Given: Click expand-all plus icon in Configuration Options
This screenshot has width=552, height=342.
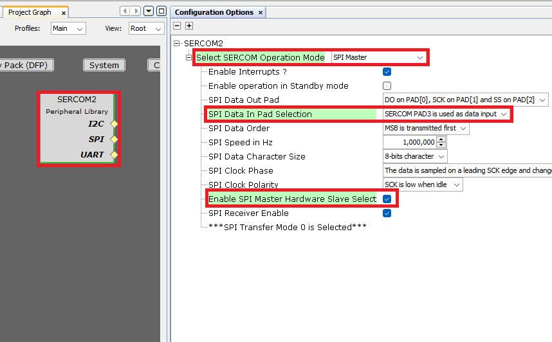Looking at the screenshot, I should tap(189, 26).
